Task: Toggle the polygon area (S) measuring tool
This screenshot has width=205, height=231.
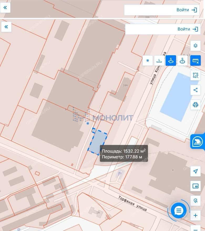Action: tap(171, 61)
